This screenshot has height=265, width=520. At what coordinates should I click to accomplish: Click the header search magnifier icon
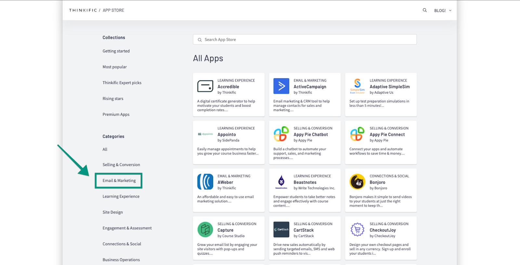coord(424,10)
